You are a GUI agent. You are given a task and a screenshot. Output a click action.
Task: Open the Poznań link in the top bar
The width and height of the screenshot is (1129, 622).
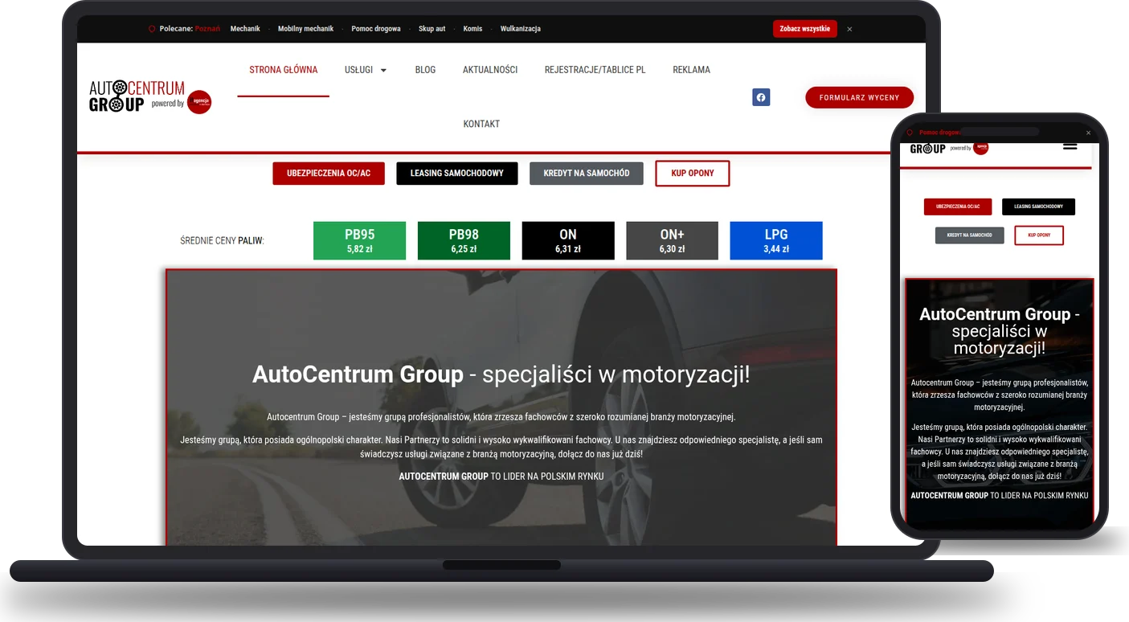[x=207, y=29]
